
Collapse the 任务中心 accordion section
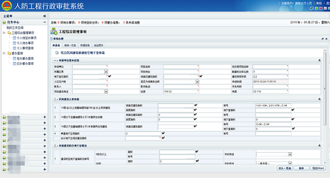coord(45,22)
